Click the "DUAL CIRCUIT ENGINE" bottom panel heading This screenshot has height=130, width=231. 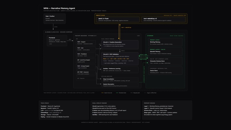click(x=99, y=103)
